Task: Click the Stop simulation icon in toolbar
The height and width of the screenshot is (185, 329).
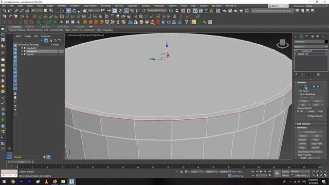Action: point(73,22)
